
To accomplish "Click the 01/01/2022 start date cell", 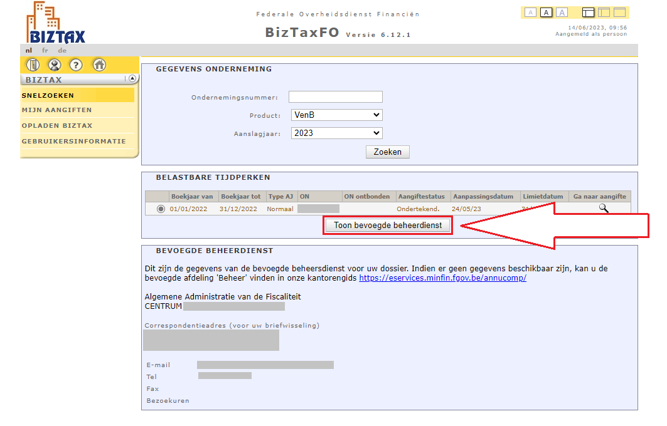I will point(188,209).
